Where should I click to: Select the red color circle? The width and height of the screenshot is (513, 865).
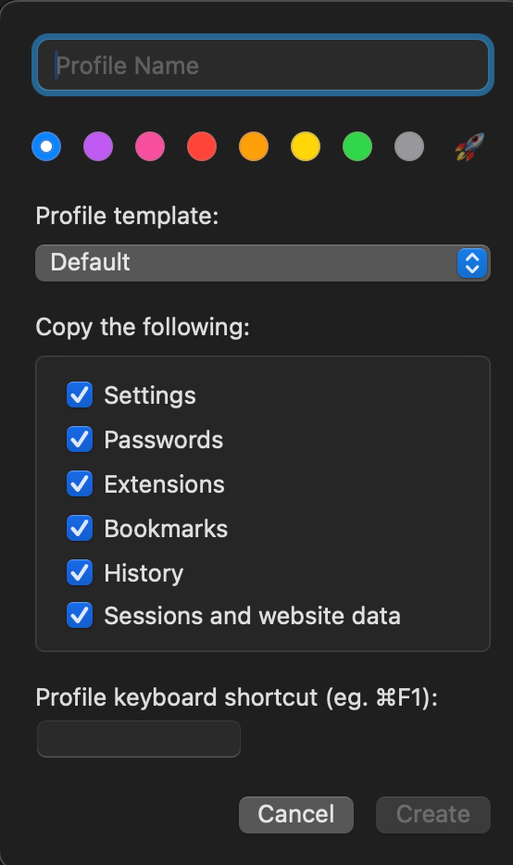pyautogui.click(x=202, y=146)
